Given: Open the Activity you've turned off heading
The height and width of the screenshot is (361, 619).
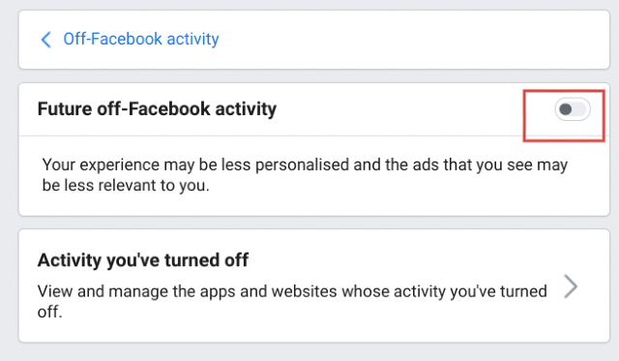Looking at the screenshot, I should 143,260.
